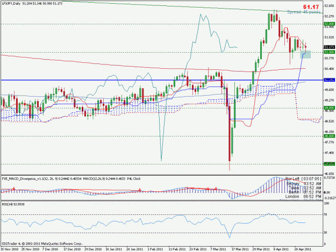Click the 23 Feb 2011 date label

tap(198, 249)
